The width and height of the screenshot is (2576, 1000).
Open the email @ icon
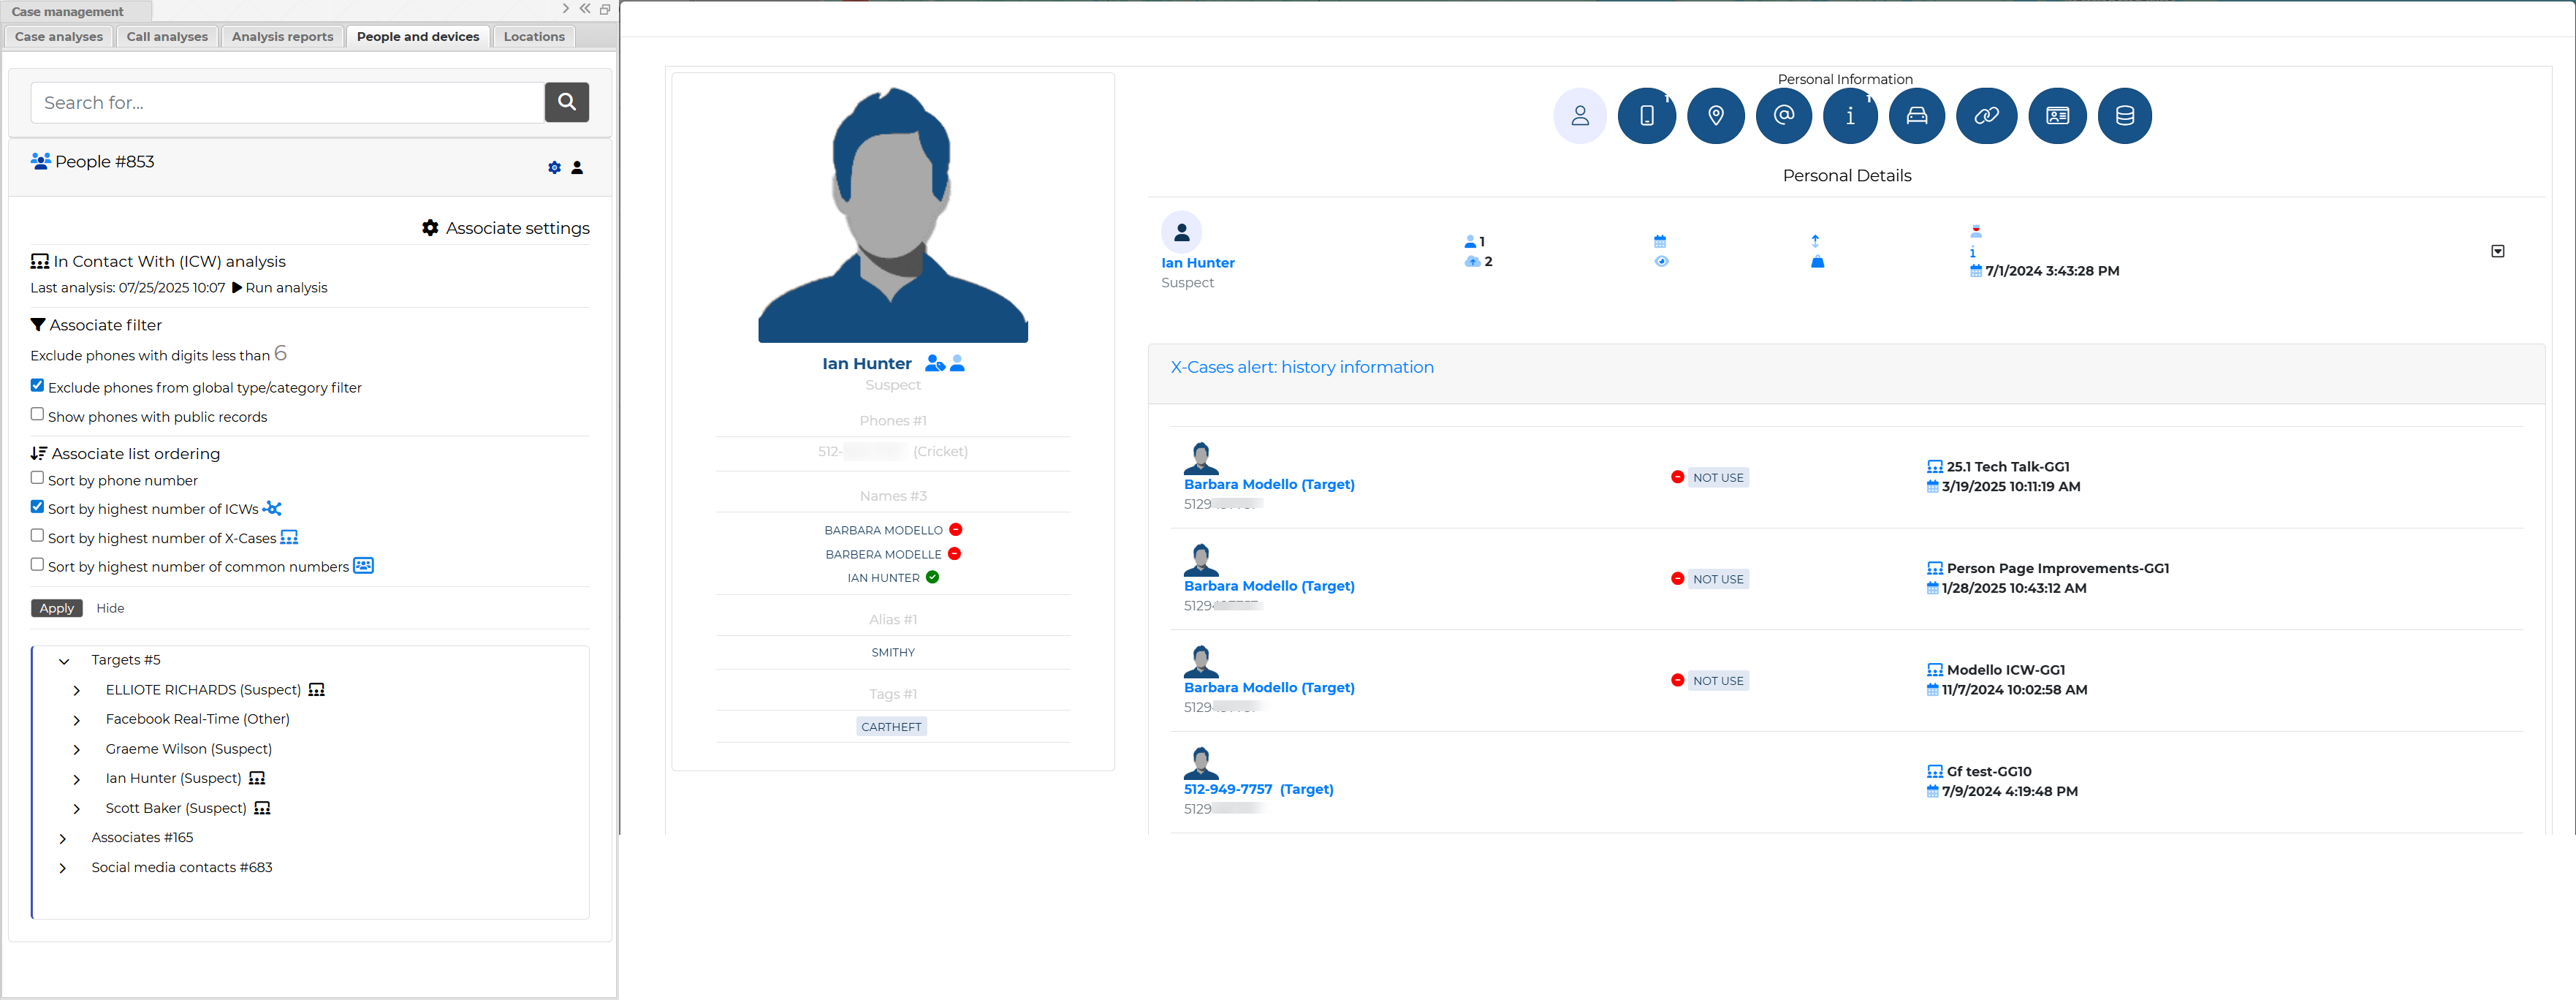coord(1783,116)
